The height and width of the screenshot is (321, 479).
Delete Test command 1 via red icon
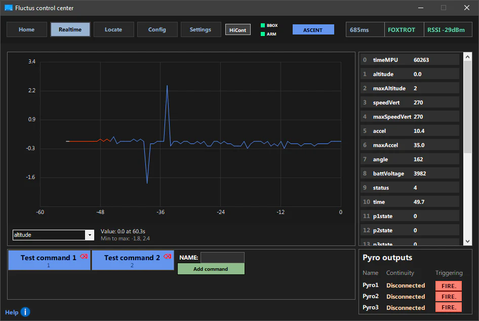click(84, 257)
